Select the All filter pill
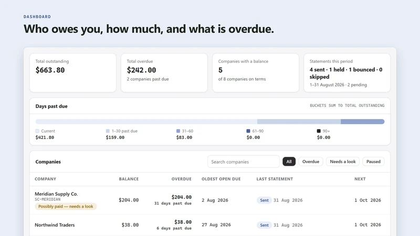Viewport: 420px width, 236px height. [x=289, y=162]
